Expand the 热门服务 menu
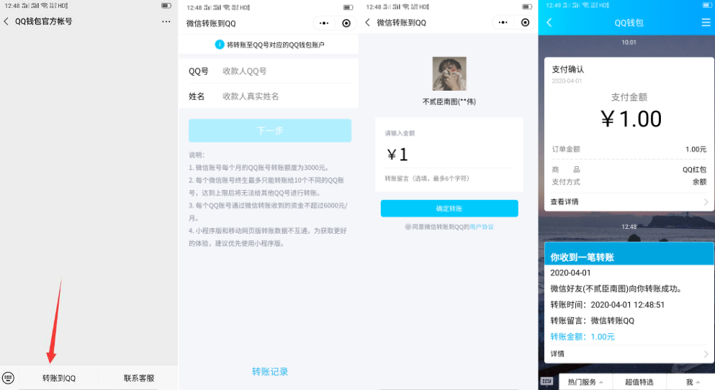 tap(585, 382)
